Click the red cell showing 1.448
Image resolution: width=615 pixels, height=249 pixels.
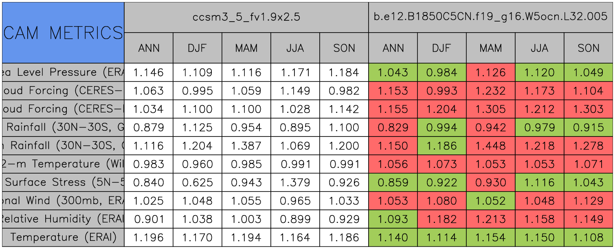(491, 146)
